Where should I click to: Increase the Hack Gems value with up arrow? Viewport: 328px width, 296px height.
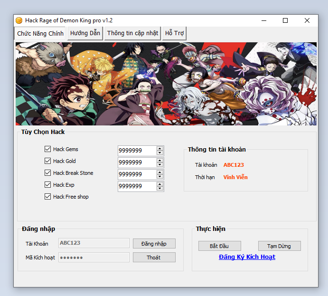click(160, 148)
